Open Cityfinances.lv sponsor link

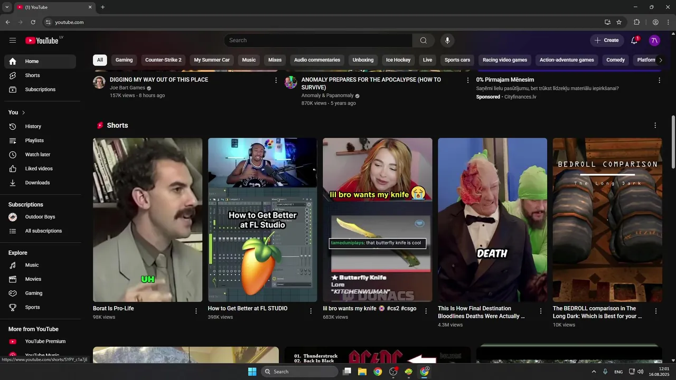[x=520, y=97]
